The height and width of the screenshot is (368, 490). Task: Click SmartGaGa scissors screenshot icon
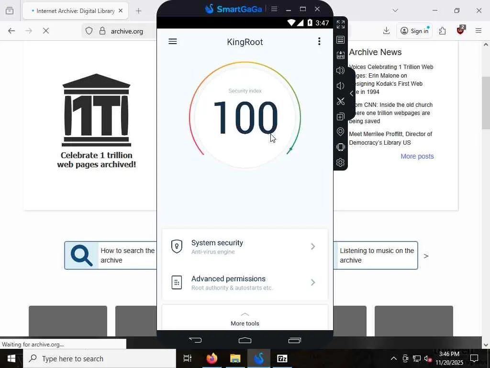pos(340,101)
